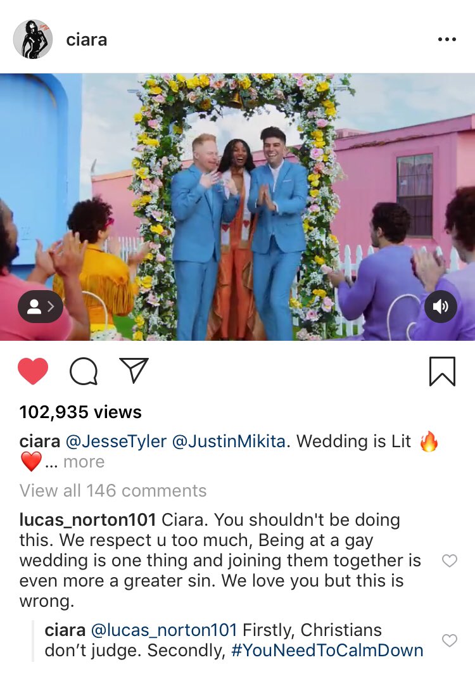This screenshot has width=475, height=674.
Task: Open the @JustinMikita mention
Action: point(229,442)
